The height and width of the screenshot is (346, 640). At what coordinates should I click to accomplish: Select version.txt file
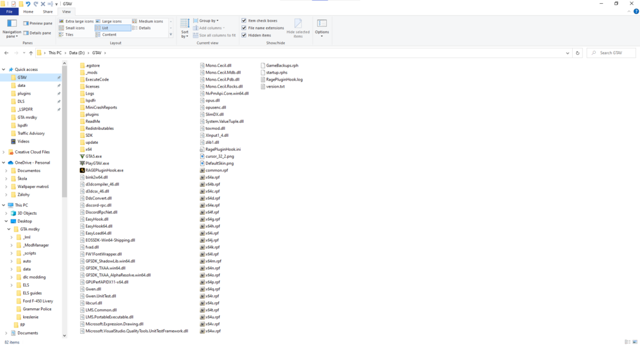[x=273, y=86]
